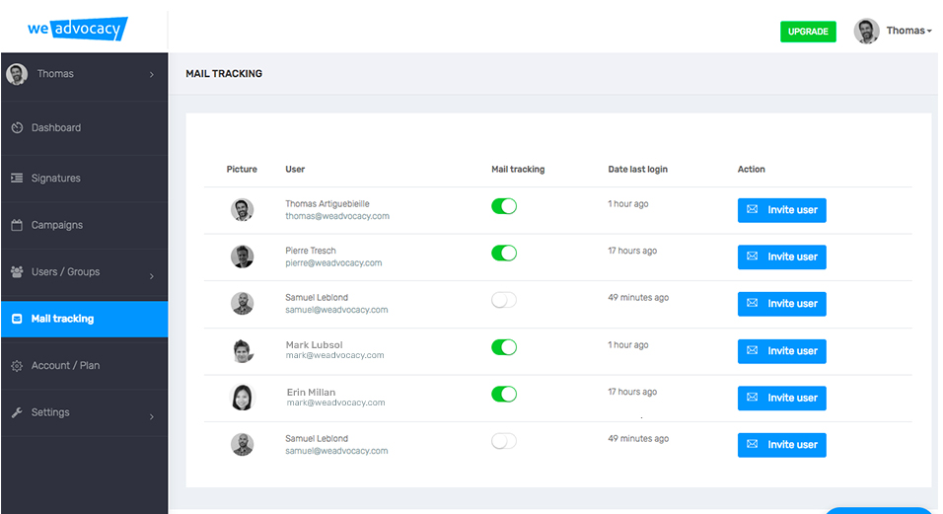Viewport: 943px width, 514px height.
Task: Open the Dashboard menu item
Action: (x=84, y=127)
